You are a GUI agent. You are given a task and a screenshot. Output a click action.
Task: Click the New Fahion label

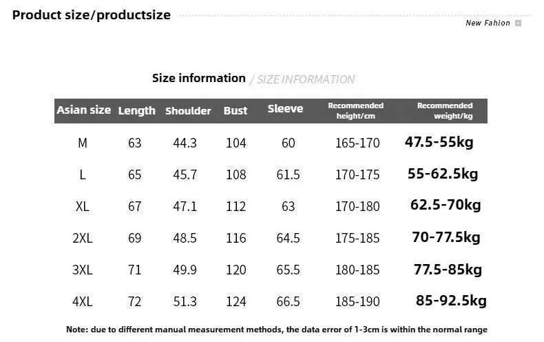point(488,23)
